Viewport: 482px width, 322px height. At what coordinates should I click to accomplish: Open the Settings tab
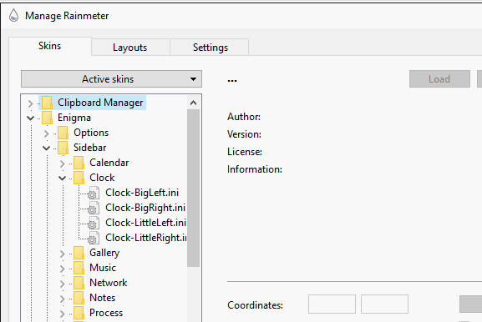click(211, 48)
